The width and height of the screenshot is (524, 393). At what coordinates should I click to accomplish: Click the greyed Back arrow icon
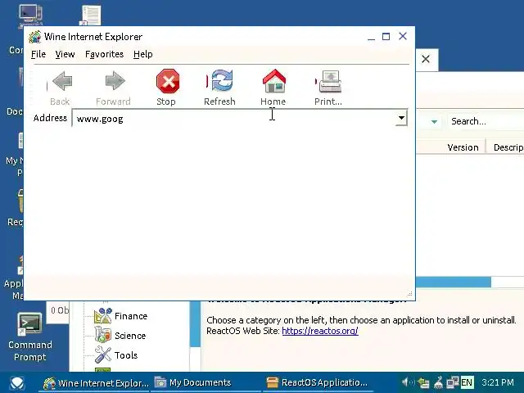(62, 81)
